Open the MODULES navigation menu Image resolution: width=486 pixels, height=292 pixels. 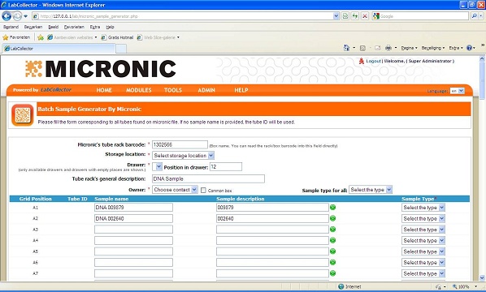click(x=138, y=90)
